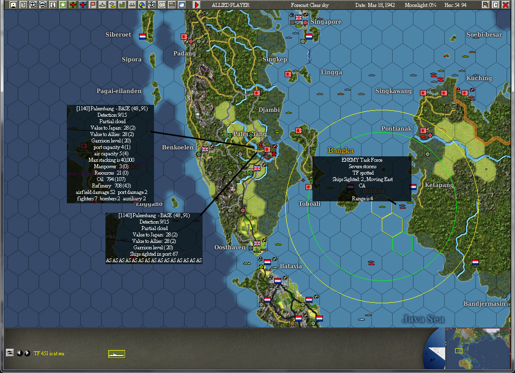Click 'TF 451 is at sea' text
Image resolution: width=515 pixels, height=373 pixels.
coord(49,353)
